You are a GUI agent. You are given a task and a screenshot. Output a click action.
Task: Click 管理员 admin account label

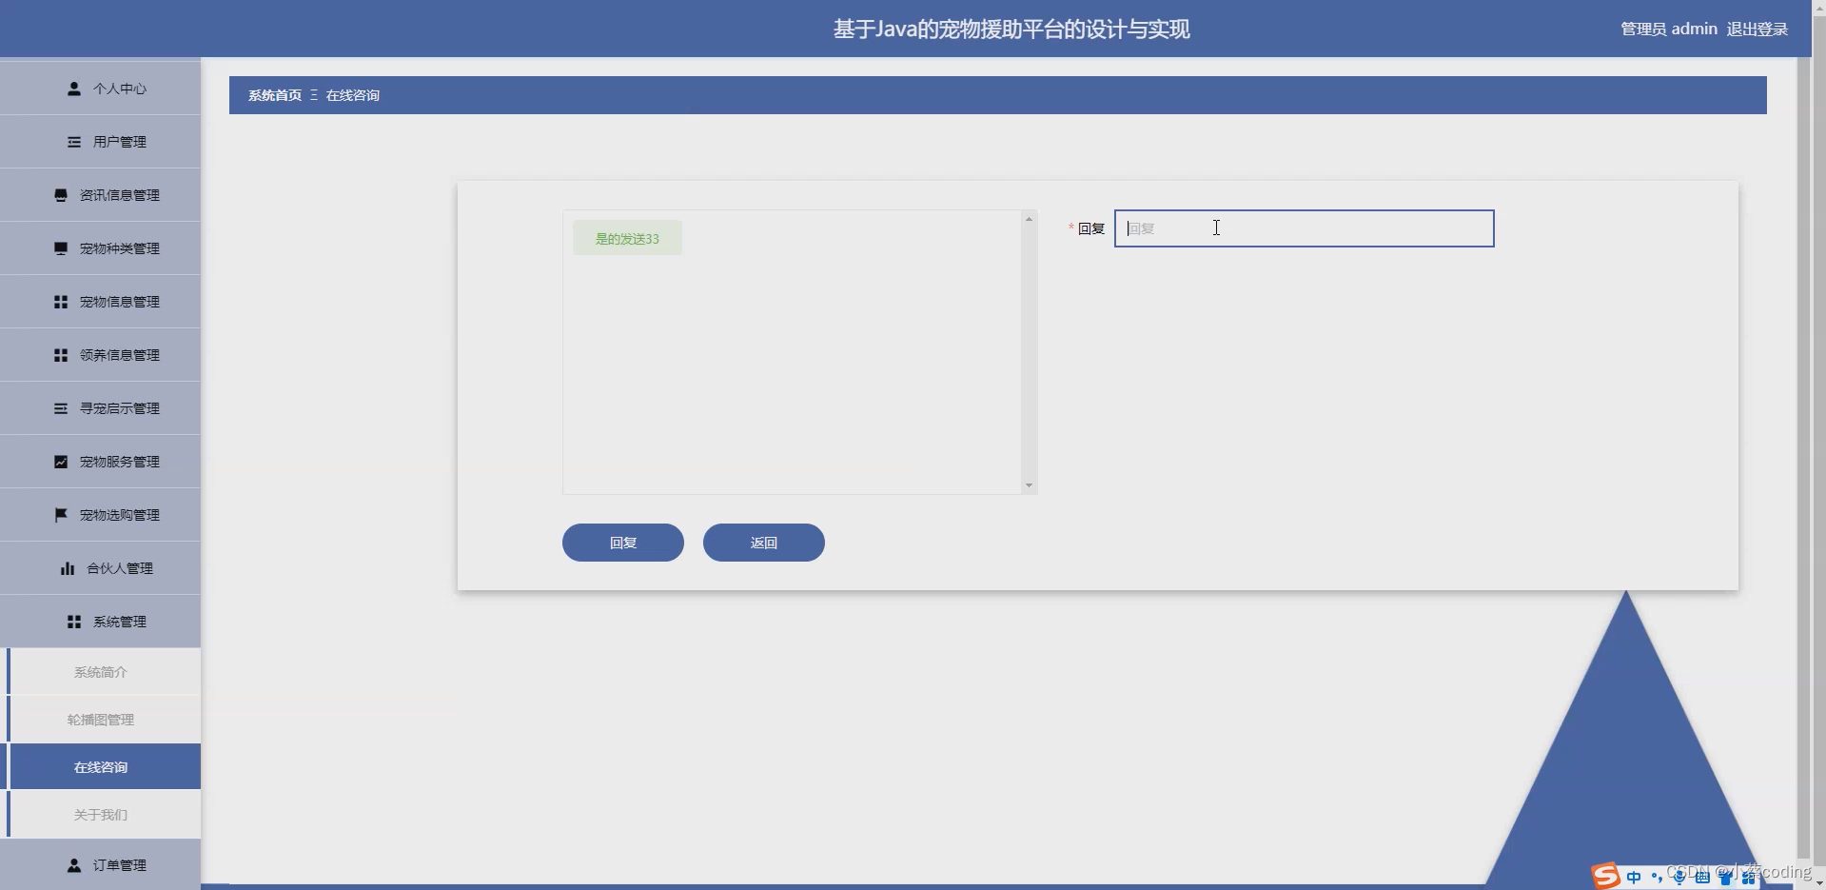(x=1669, y=30)
